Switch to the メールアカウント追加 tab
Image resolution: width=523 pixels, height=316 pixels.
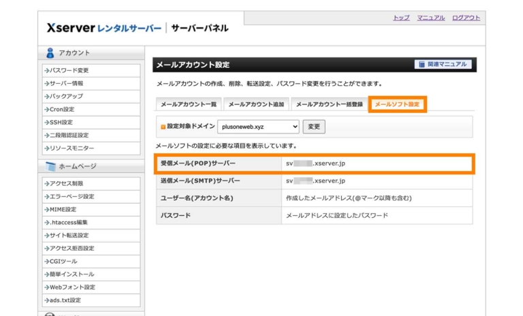coord(256,105)
